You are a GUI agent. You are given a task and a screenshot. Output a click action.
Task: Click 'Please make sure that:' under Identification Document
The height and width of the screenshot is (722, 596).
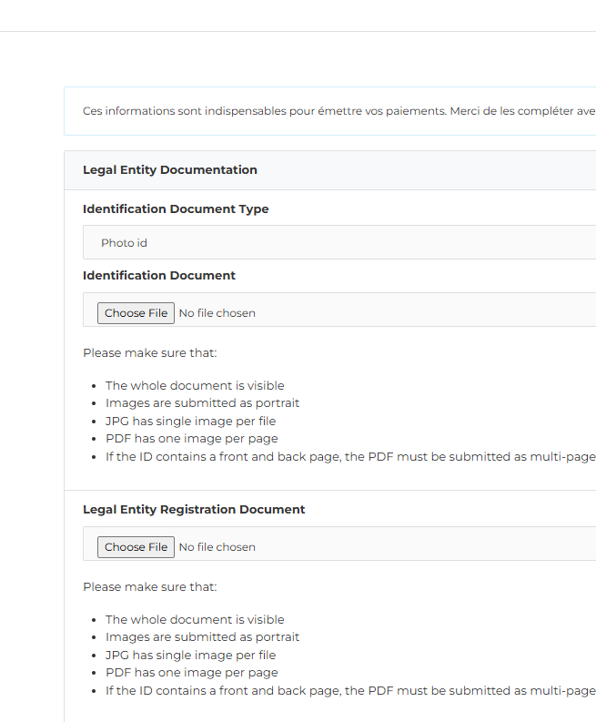[x=150, y=353]
